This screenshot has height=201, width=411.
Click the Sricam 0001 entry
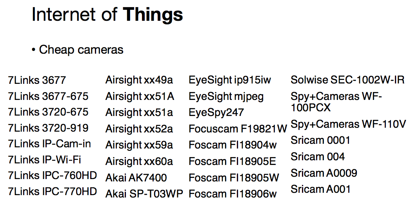[320, 140]
